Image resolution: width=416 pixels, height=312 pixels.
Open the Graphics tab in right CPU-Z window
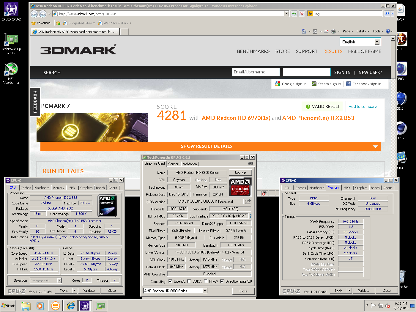[x=361, y=188]
